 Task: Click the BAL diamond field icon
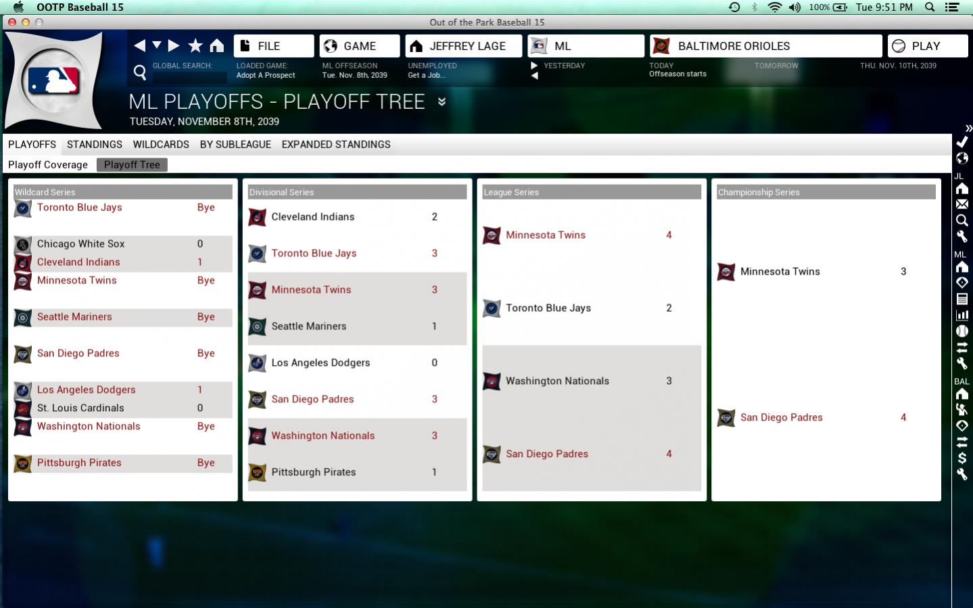pyautogui.click(x=962, y=426)
